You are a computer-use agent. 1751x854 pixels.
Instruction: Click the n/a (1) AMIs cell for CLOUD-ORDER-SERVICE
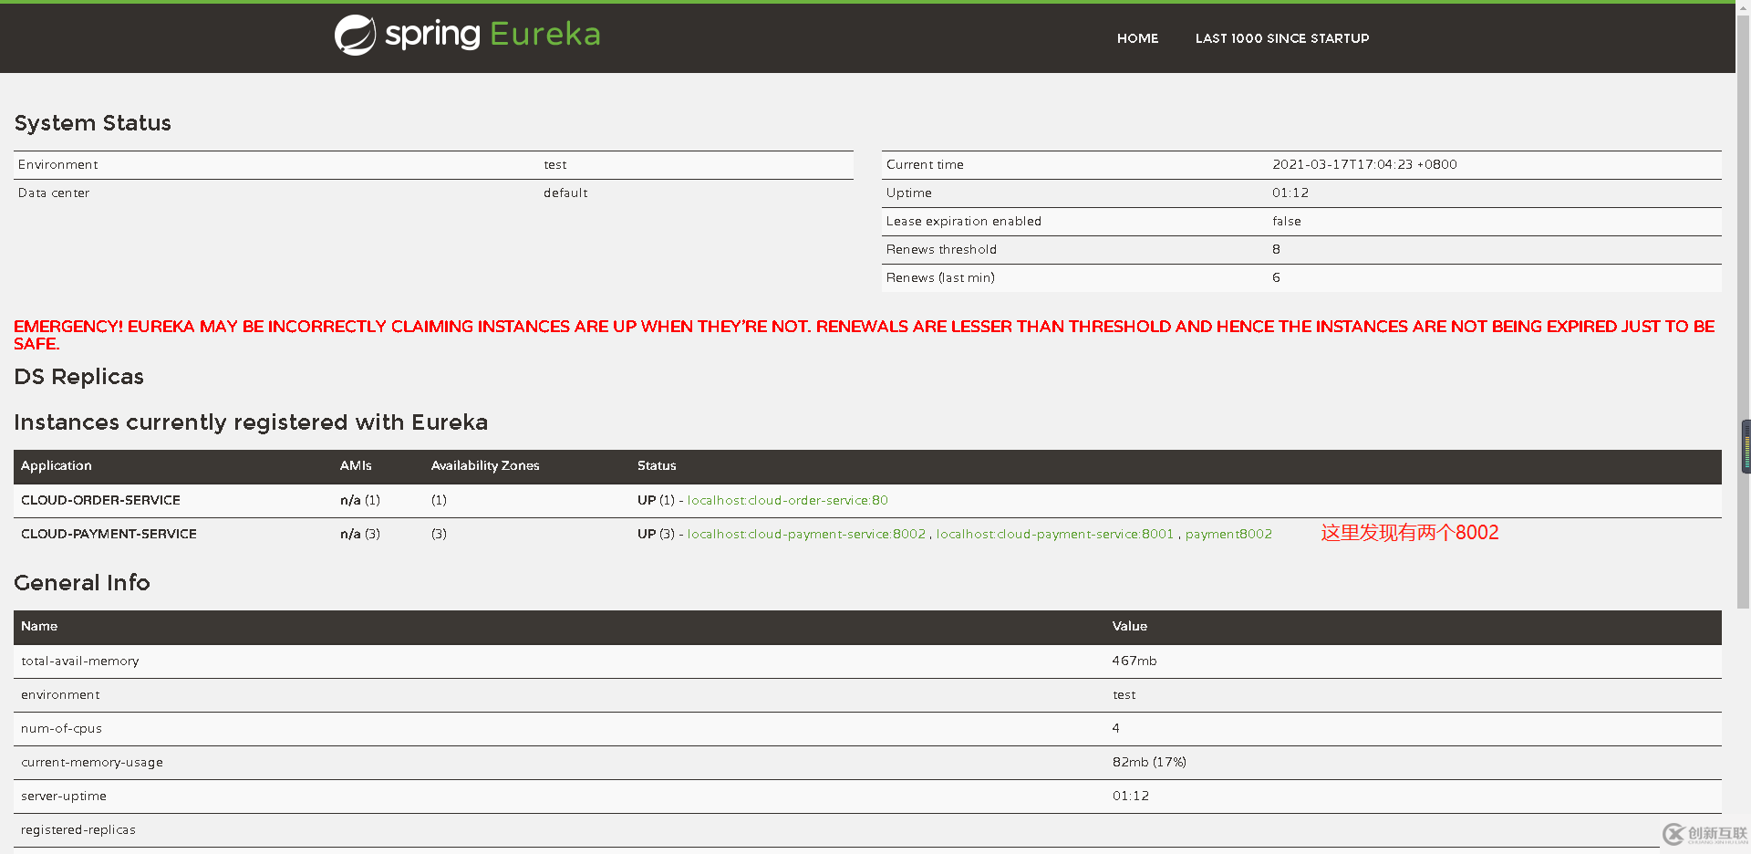(360, 500)
